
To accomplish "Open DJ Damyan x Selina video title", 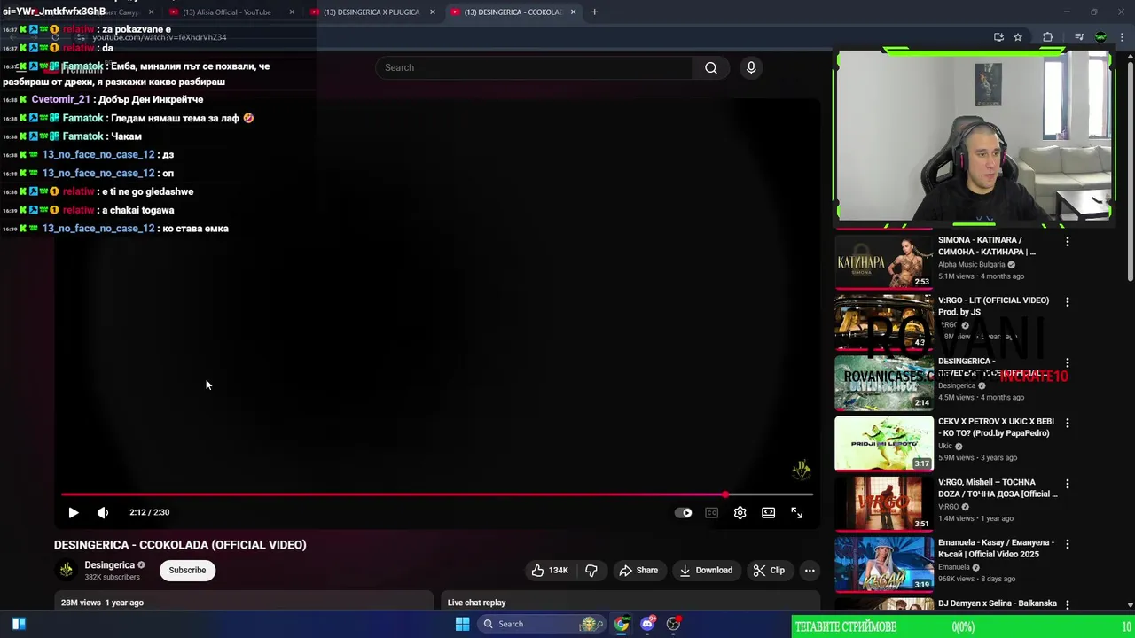I will coord(998,603).
